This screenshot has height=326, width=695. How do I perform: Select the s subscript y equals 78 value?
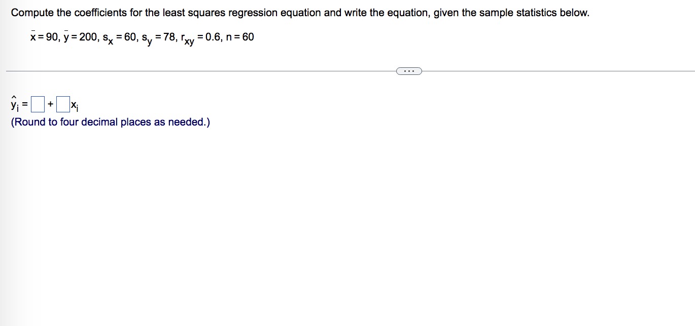pos(158,37)
